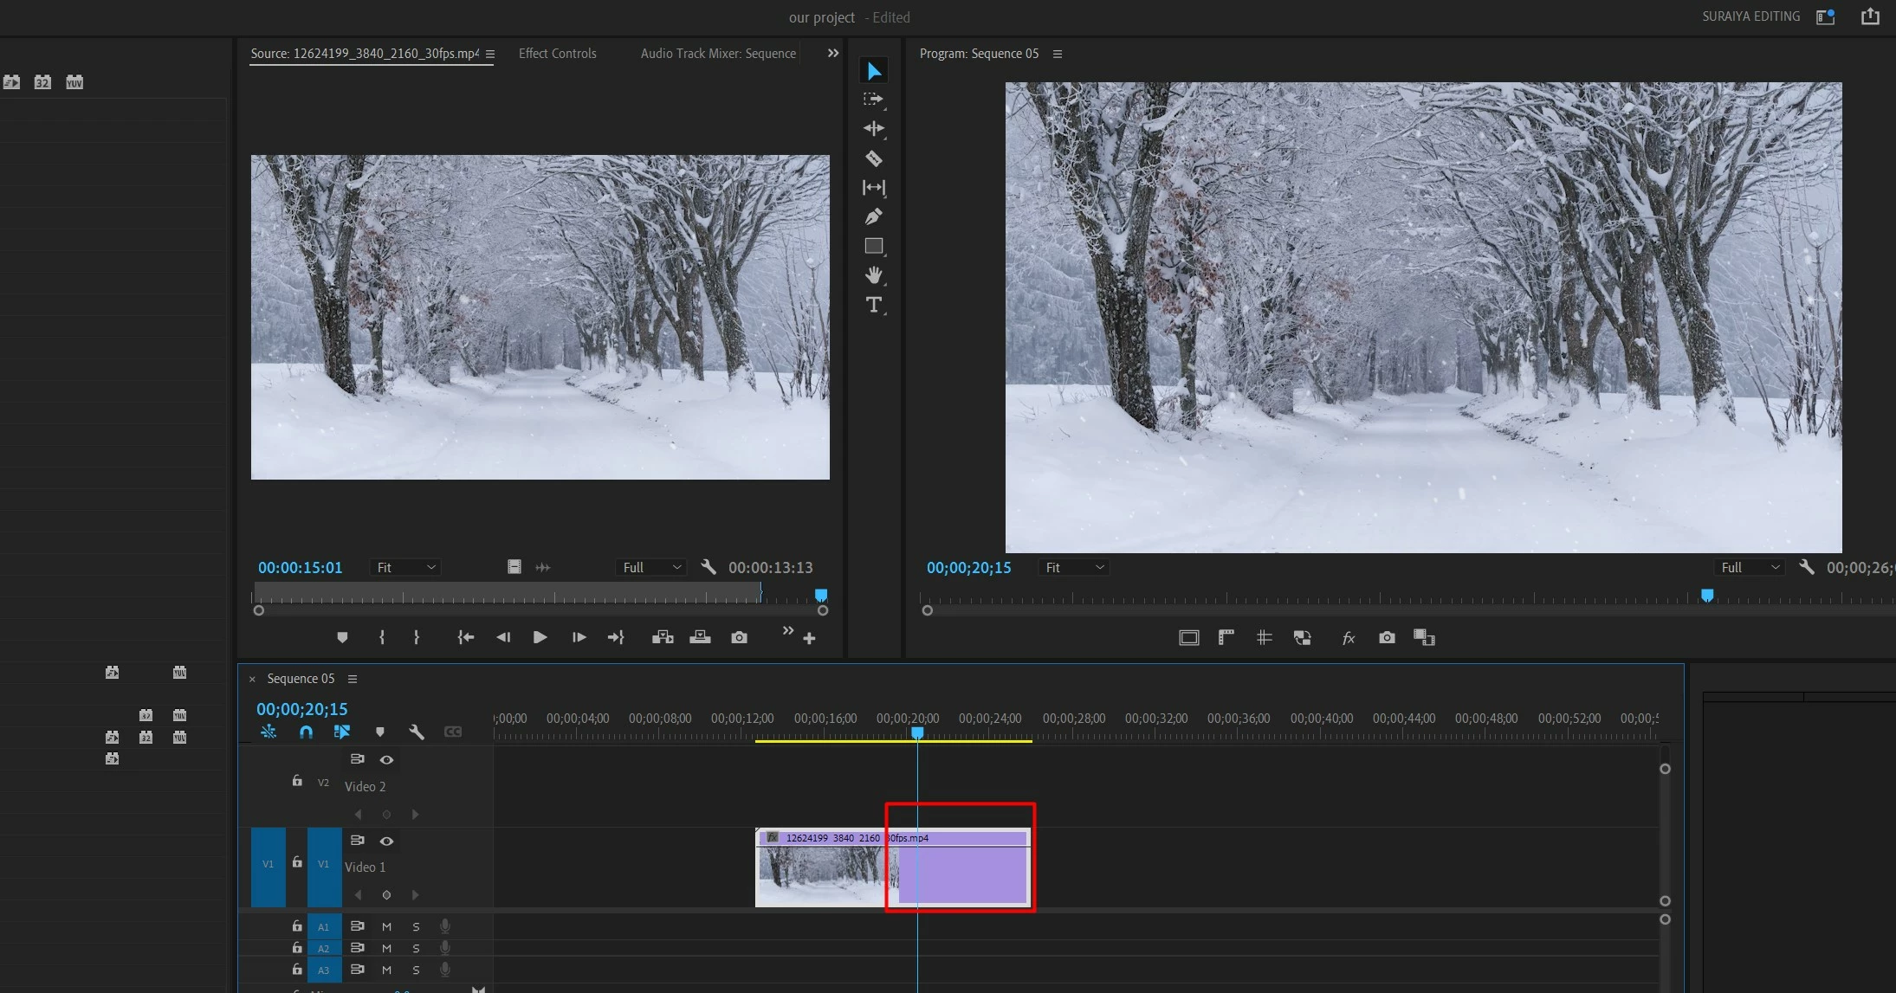Image resolution: width=1896 pixels, height=993 pixels.
Task: Select the Hand tool
Action: (873, 275)
